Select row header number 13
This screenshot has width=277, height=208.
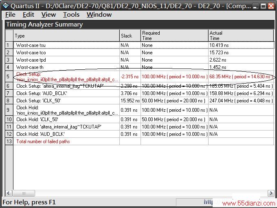point(9,142)
